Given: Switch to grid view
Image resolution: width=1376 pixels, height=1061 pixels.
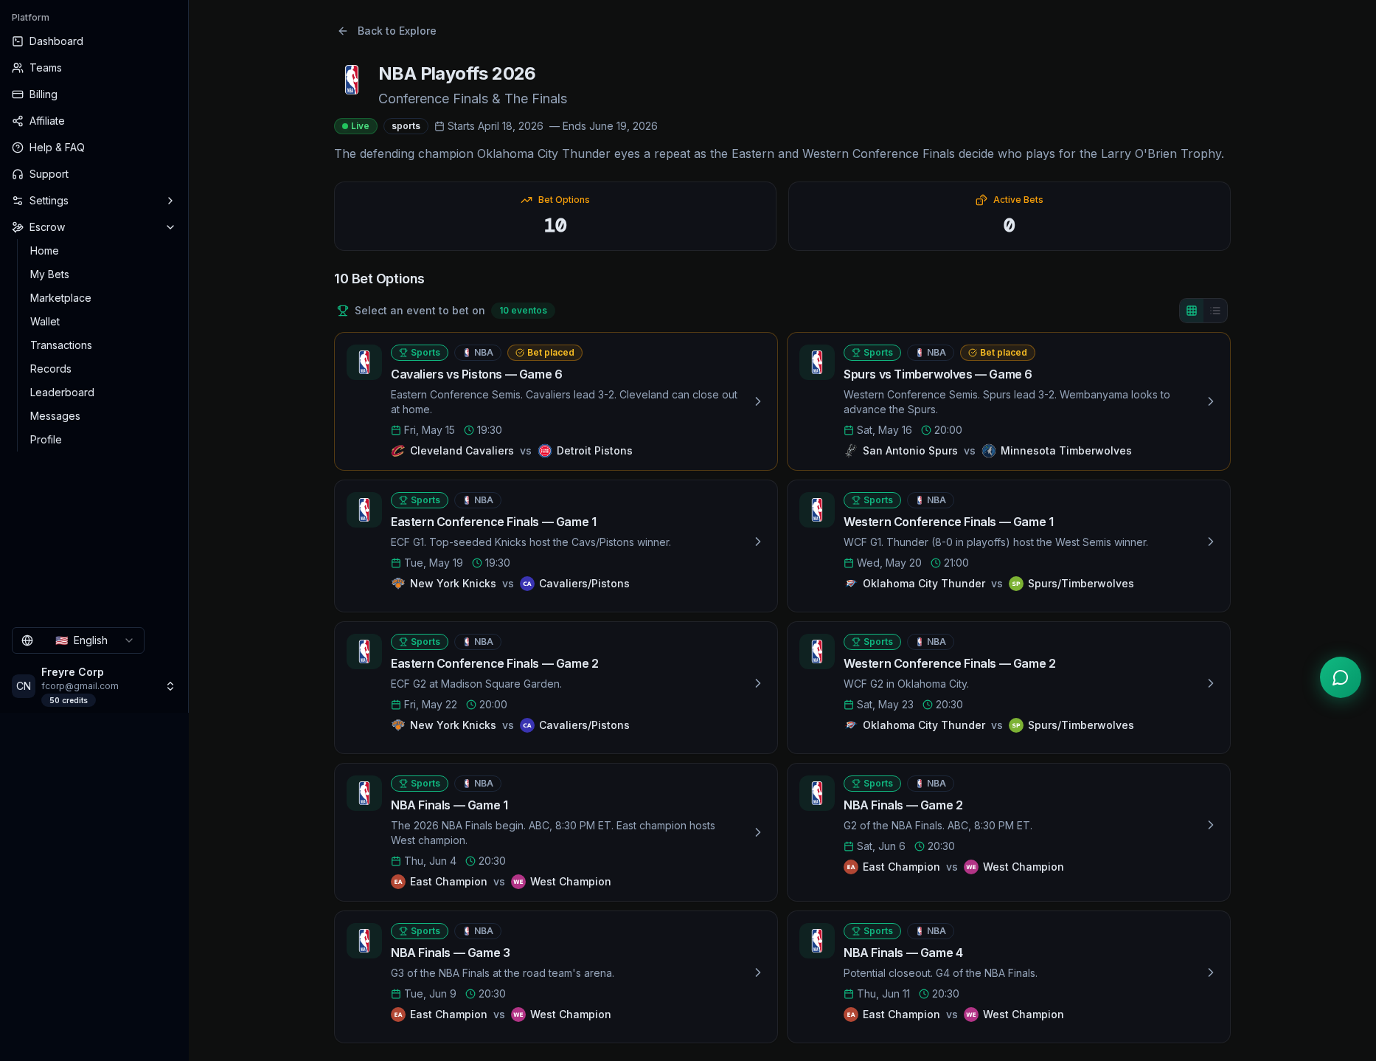Looking at the screenshot, I should pyautogui.click(x=1192, y=311).
